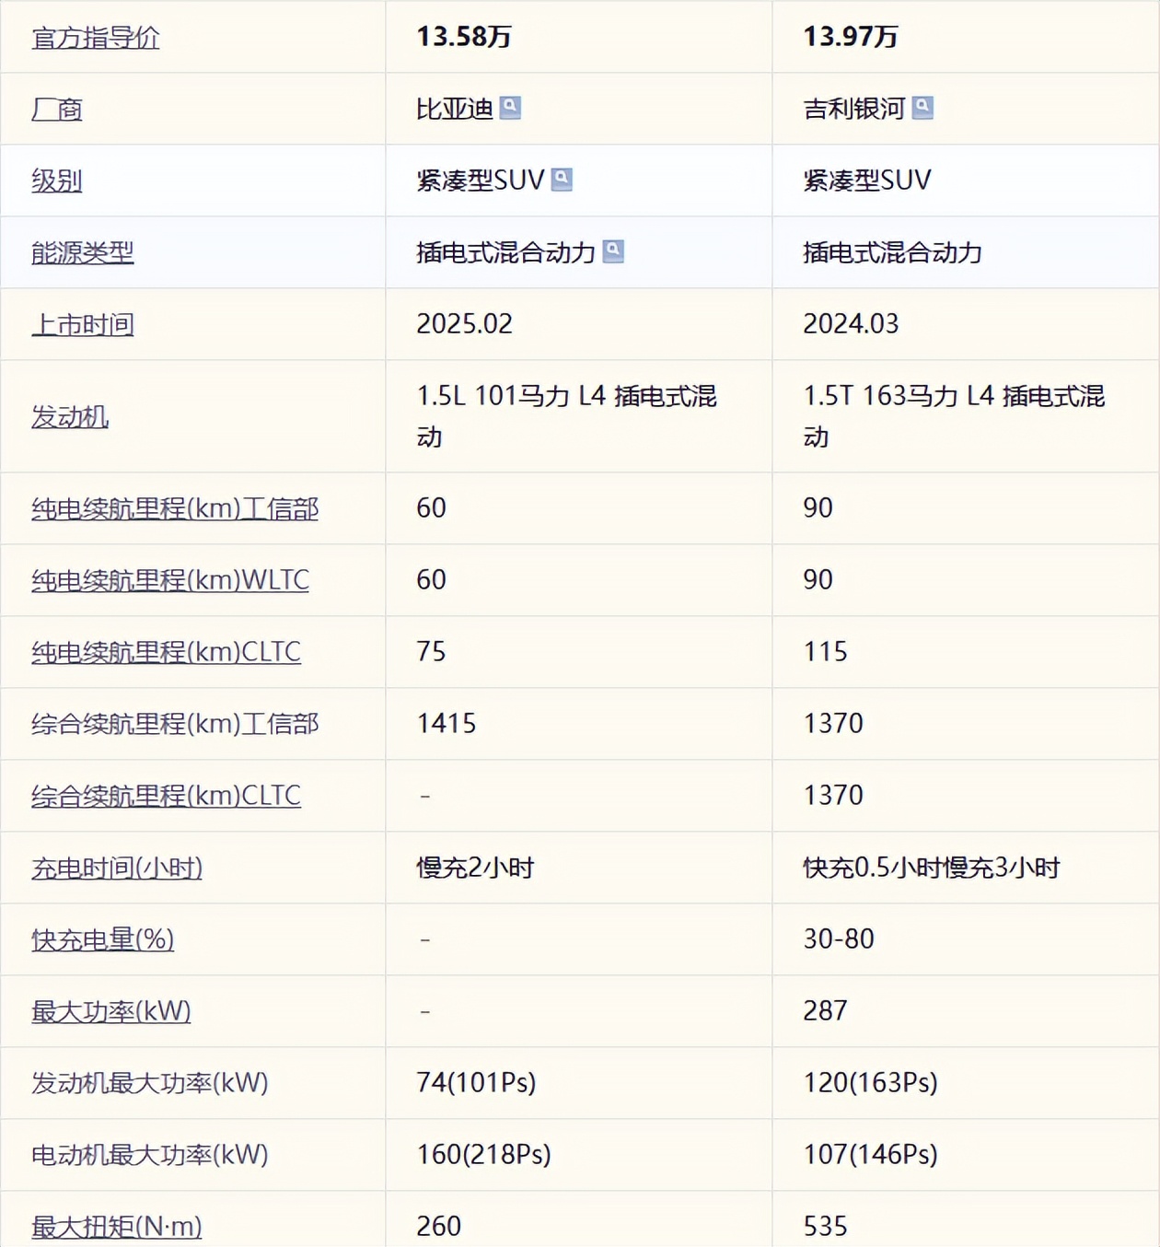This screenshot has height=1247, width=1160.
Task: Click the 能源类型 row label link
Action: 83,252
